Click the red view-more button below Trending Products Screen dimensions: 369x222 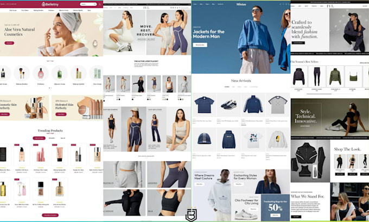tap(50, 215)
